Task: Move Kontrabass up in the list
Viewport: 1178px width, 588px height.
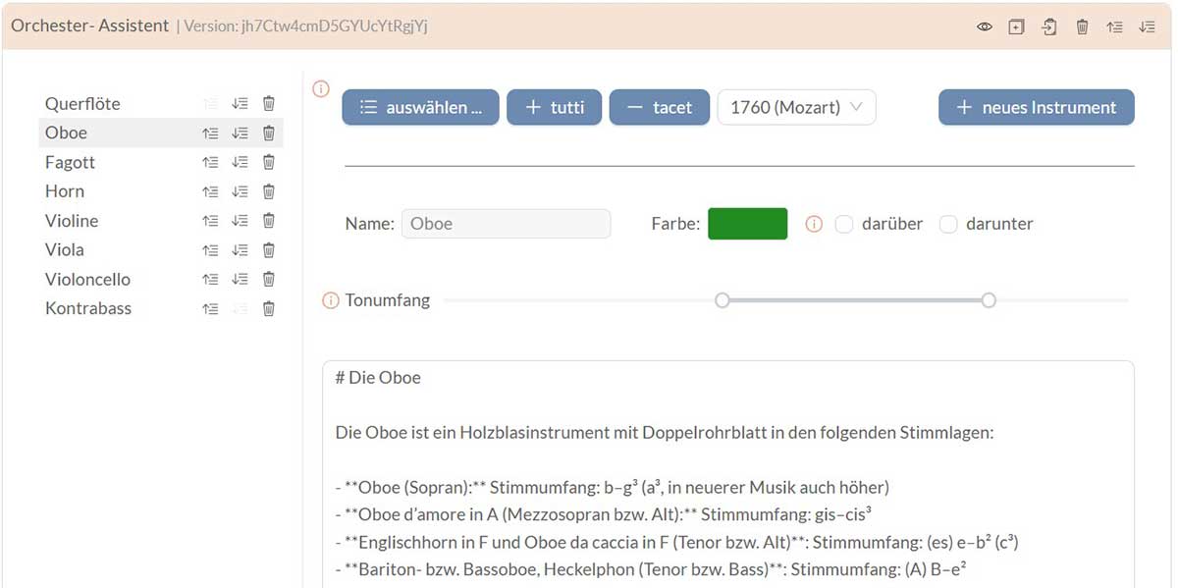Action: [x=210, y=309]
